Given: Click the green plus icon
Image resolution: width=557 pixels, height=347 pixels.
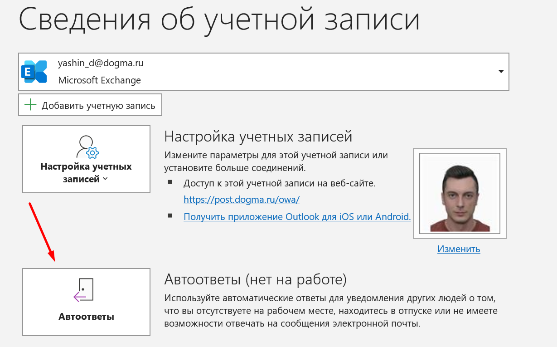Looking at the screenshot, I should [x=30, y=105].
